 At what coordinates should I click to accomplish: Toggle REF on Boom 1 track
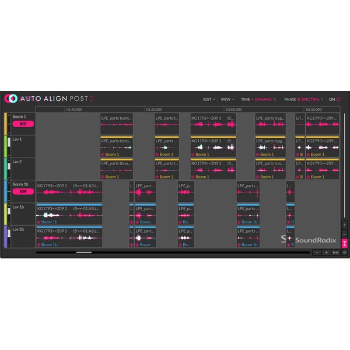(x=23, y=124)
